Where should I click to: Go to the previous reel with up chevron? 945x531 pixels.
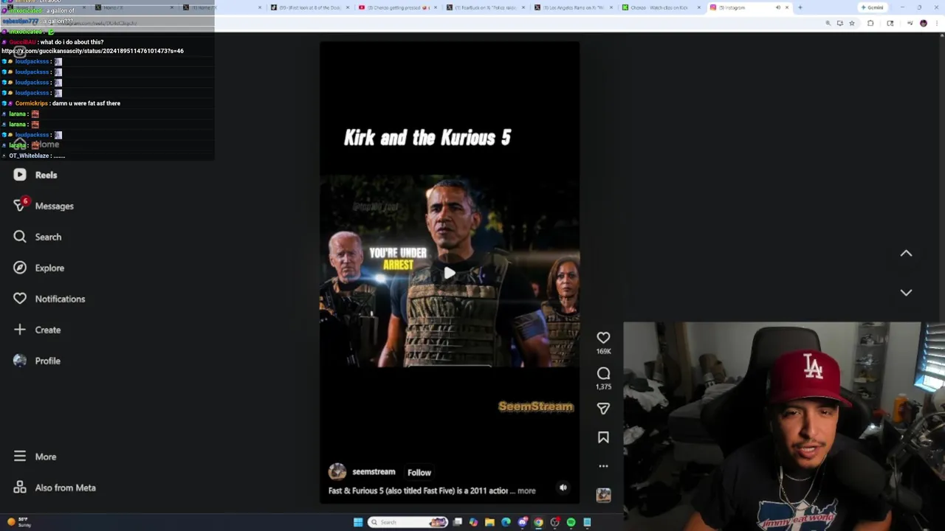906,254
